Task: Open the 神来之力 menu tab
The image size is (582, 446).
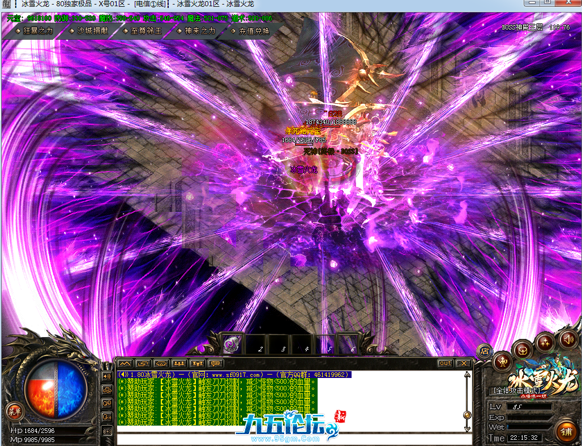Action: tap(196, 31)
